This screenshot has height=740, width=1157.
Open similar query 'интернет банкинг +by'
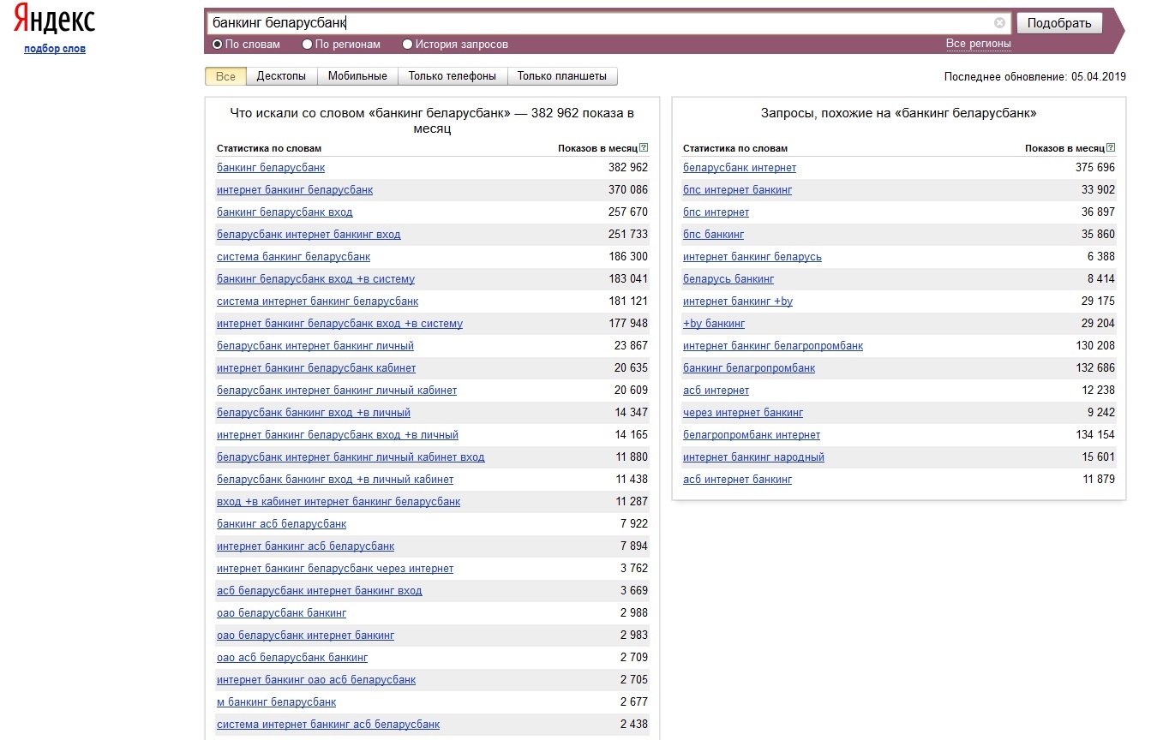pyautogui.click(x=738, y=301)
